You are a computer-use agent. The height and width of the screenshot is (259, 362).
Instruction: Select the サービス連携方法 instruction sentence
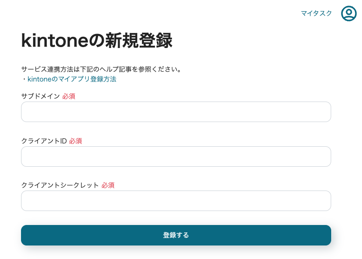tap(101, 69)
